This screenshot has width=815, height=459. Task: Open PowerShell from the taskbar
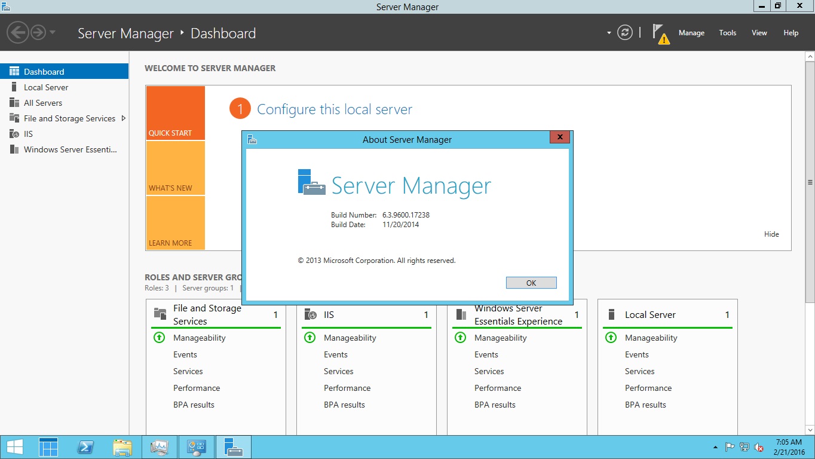[85, 447]
